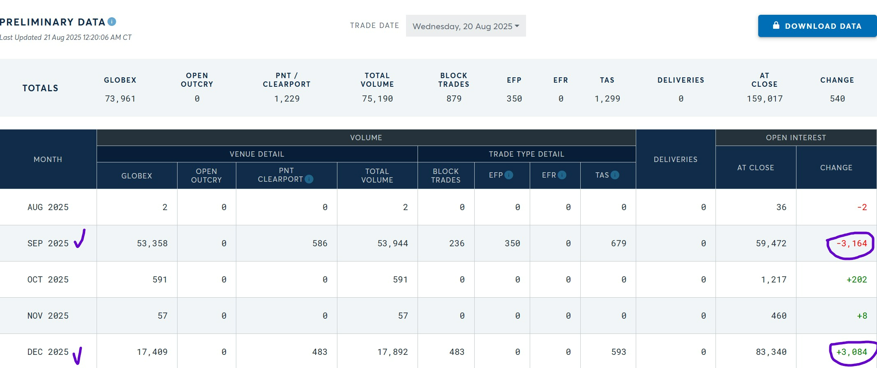Click the Month column header
Image resolution: width=877 pixels, height=368 pixels.
click(48, 160)
